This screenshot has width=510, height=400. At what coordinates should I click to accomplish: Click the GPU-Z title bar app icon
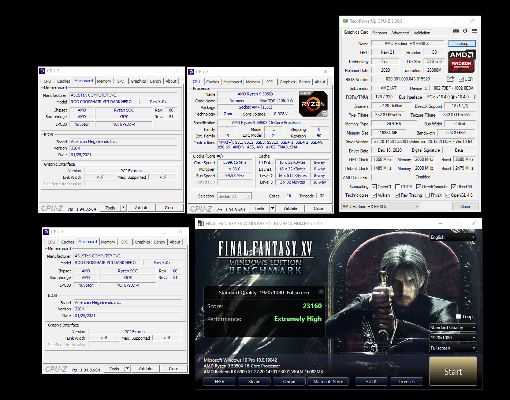[345, 21]
